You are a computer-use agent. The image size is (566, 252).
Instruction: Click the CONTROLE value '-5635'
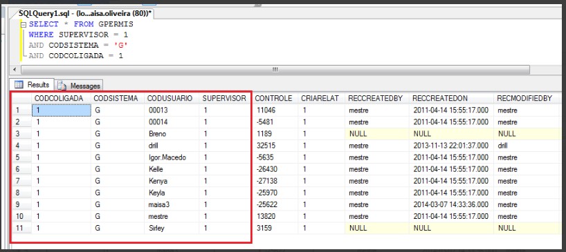point(275,157)
